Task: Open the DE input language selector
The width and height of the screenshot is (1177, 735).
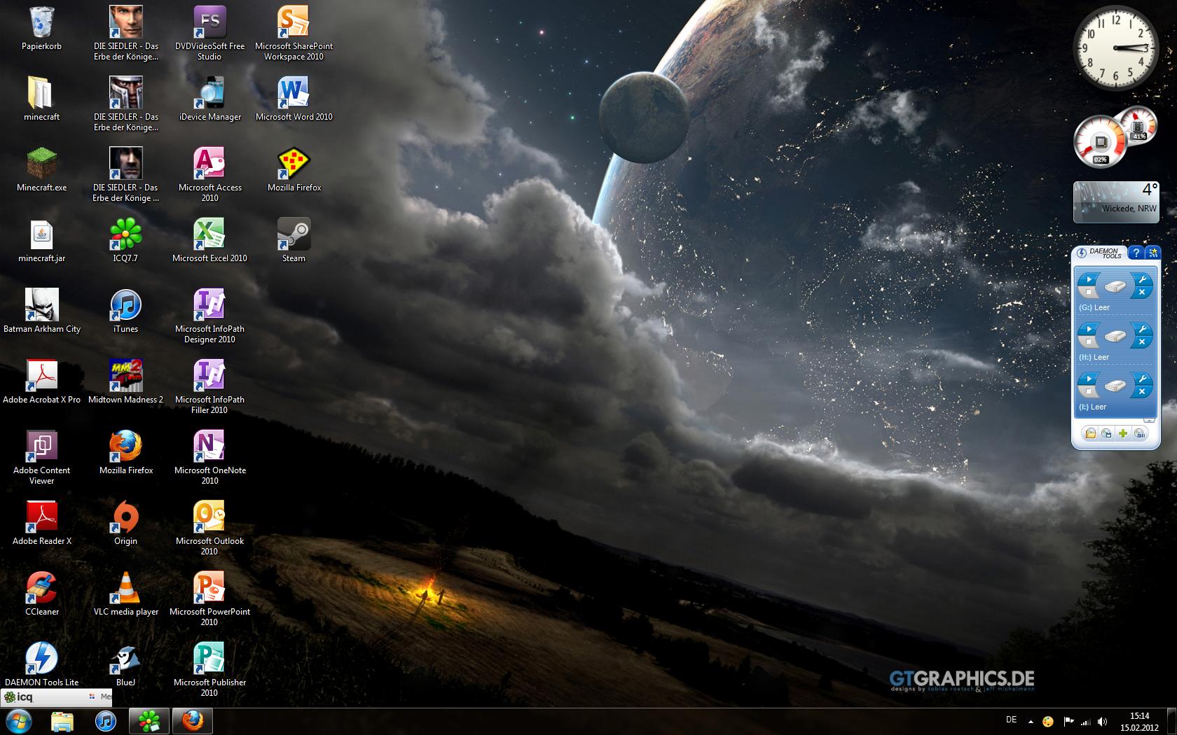Action: (1011, 720)
